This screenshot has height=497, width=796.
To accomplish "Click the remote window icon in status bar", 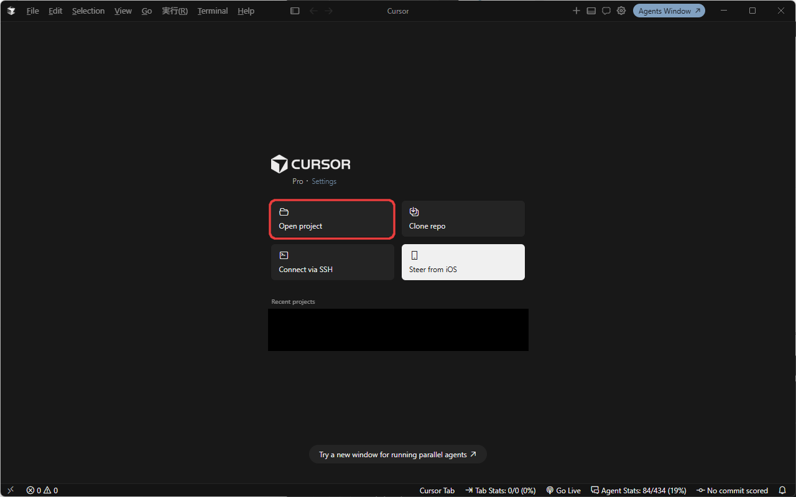I will (x=11, y=491).
